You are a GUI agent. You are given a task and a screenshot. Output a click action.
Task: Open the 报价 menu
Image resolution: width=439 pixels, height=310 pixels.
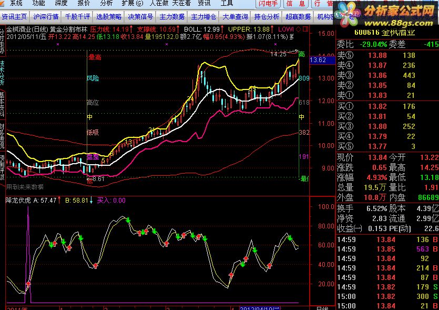click(84, 3)
